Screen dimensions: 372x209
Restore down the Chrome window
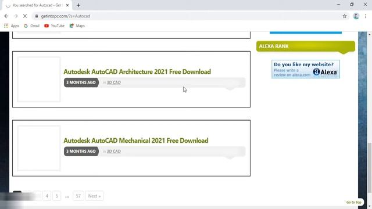[x=352, y=5]
